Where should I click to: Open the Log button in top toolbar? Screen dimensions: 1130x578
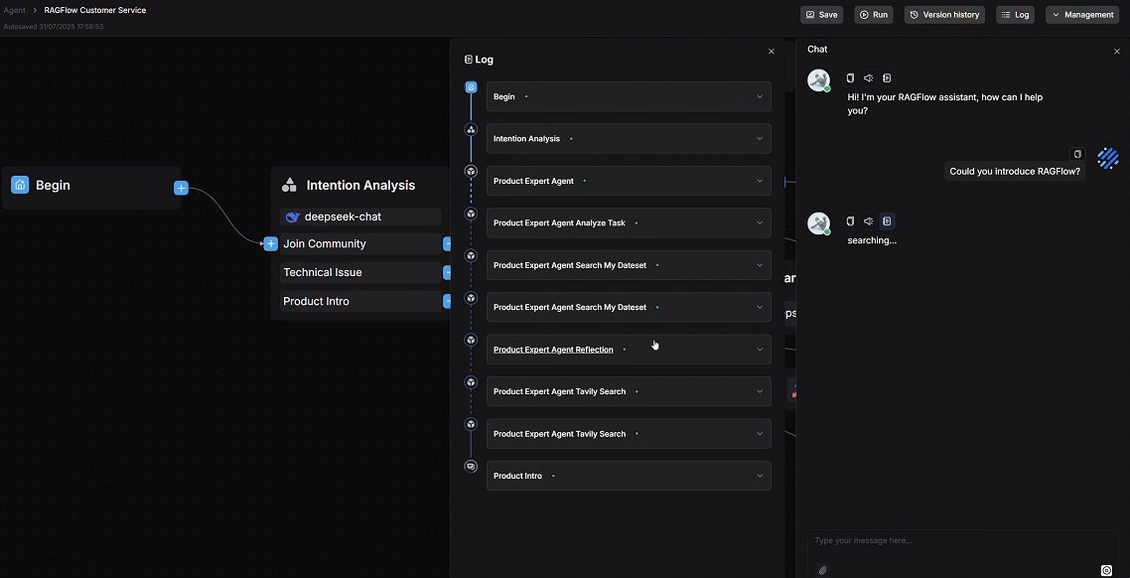(x=1015, y=15)
